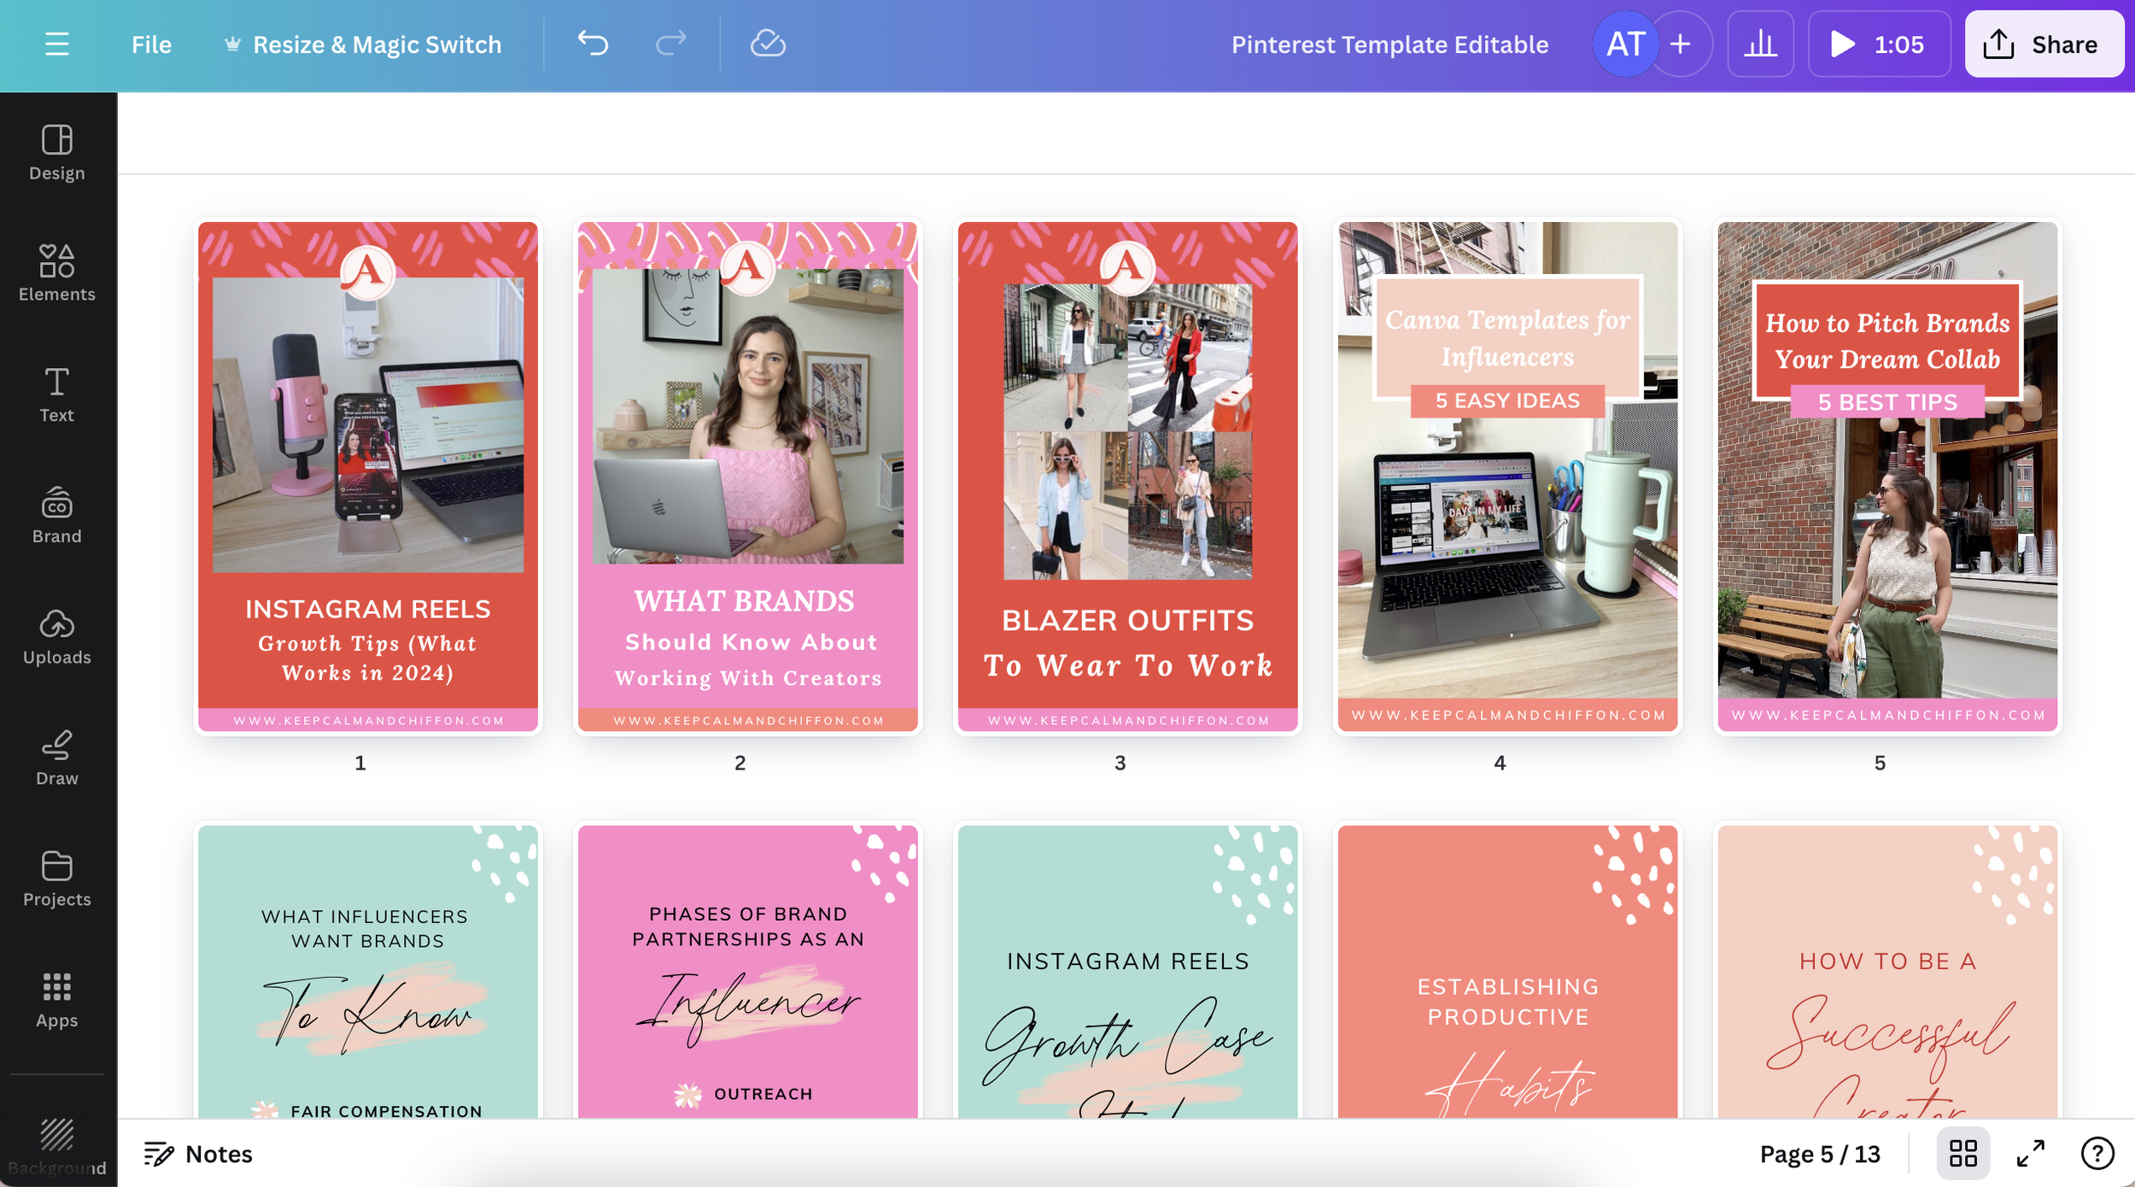The image size is (2135, 1187).
Task: Open the Uploads panel
Action: pyautogui.click(x=57, y=637)
